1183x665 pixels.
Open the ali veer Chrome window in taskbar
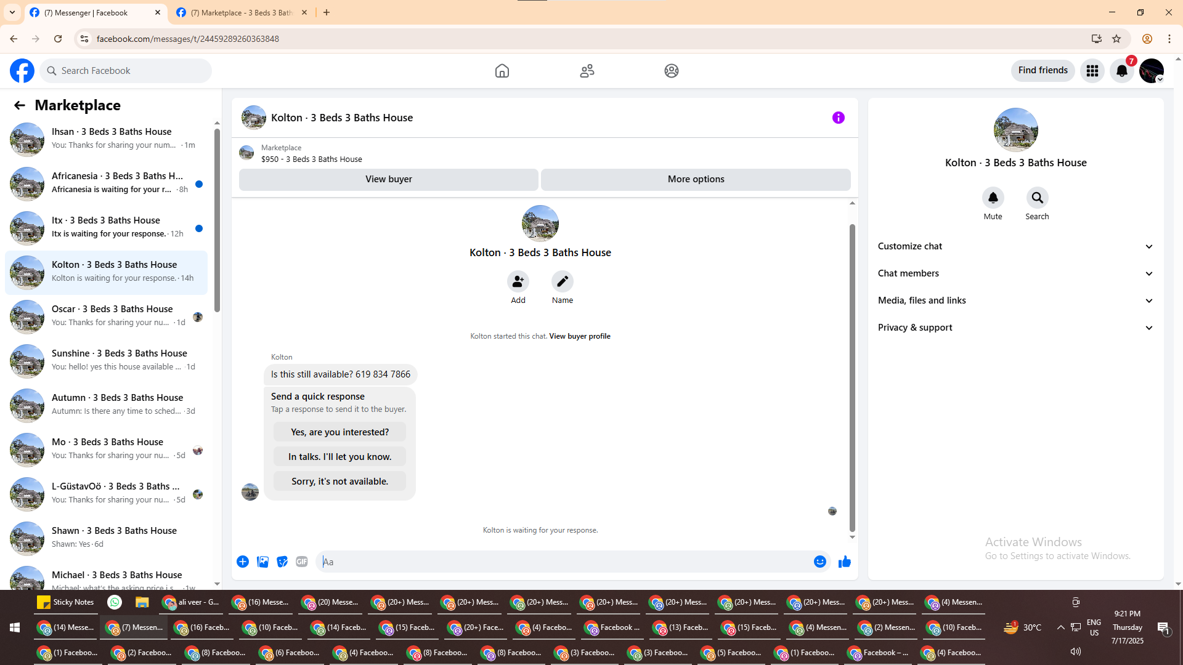tap(190, 602)
